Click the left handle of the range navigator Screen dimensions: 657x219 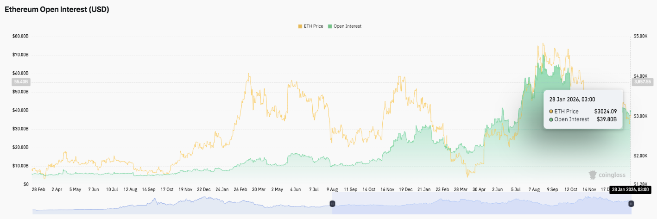click(332, 204)
